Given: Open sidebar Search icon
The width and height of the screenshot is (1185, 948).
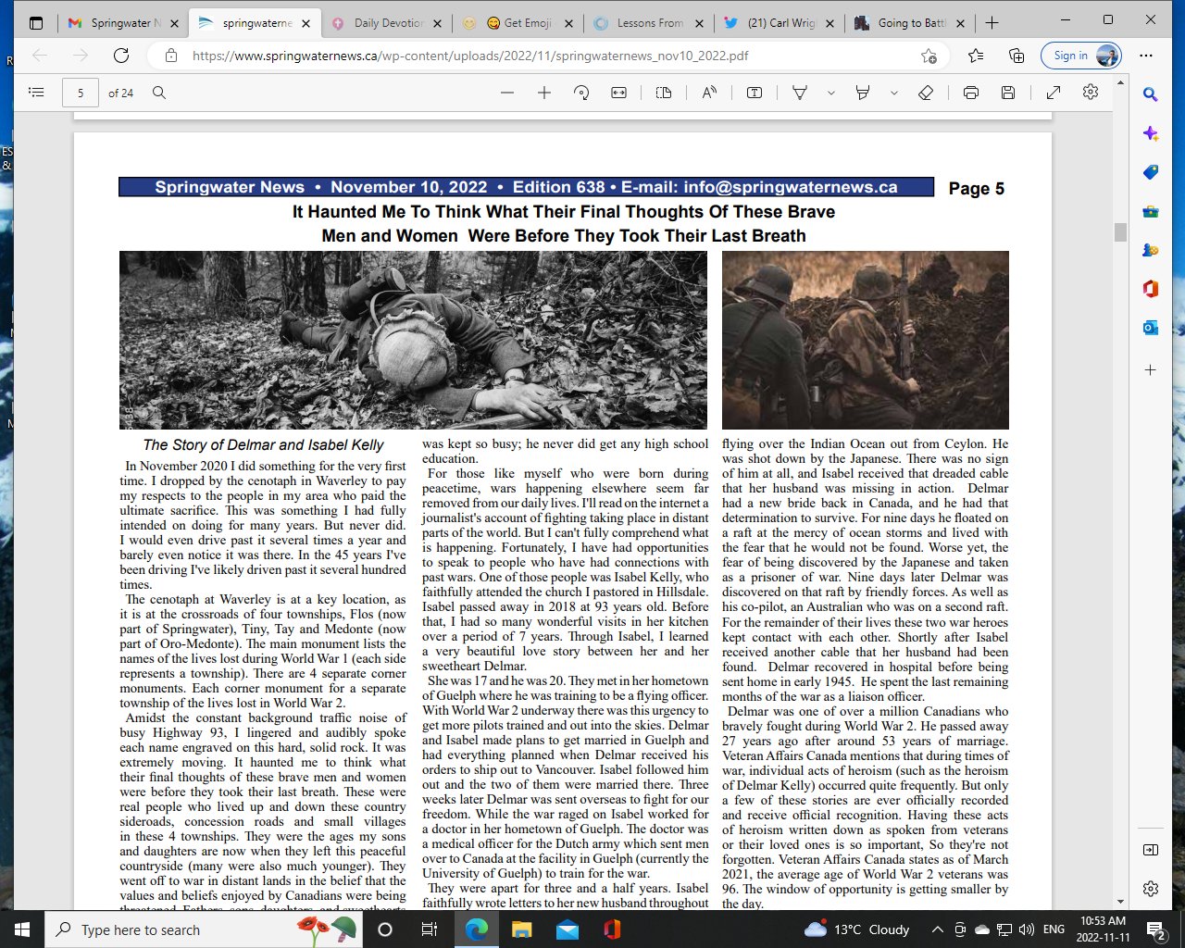Looking at the screenshot, I should pyautogui.click(x=1151, y=94).
